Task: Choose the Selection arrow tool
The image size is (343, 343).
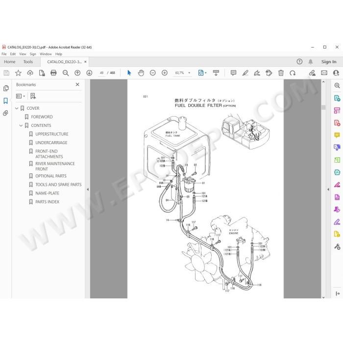Action: [129, 73]
